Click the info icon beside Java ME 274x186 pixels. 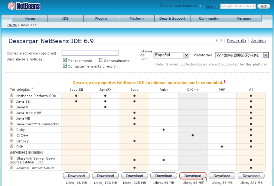point(12,118)
